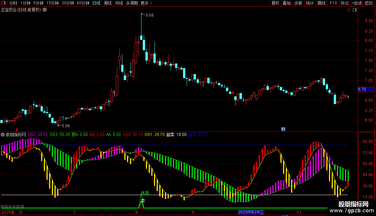Expand the 亚宝药业 chart title dropdown
The width and height of the screenshot is (376, 216).
[x=45, y=10]
